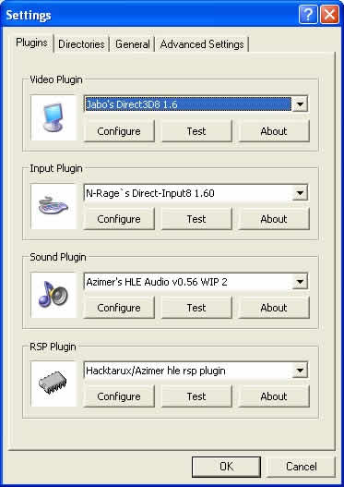Click the Sound Plugin music note icon
The width and height of the screenshot is (344, 487).
point(53,295)
